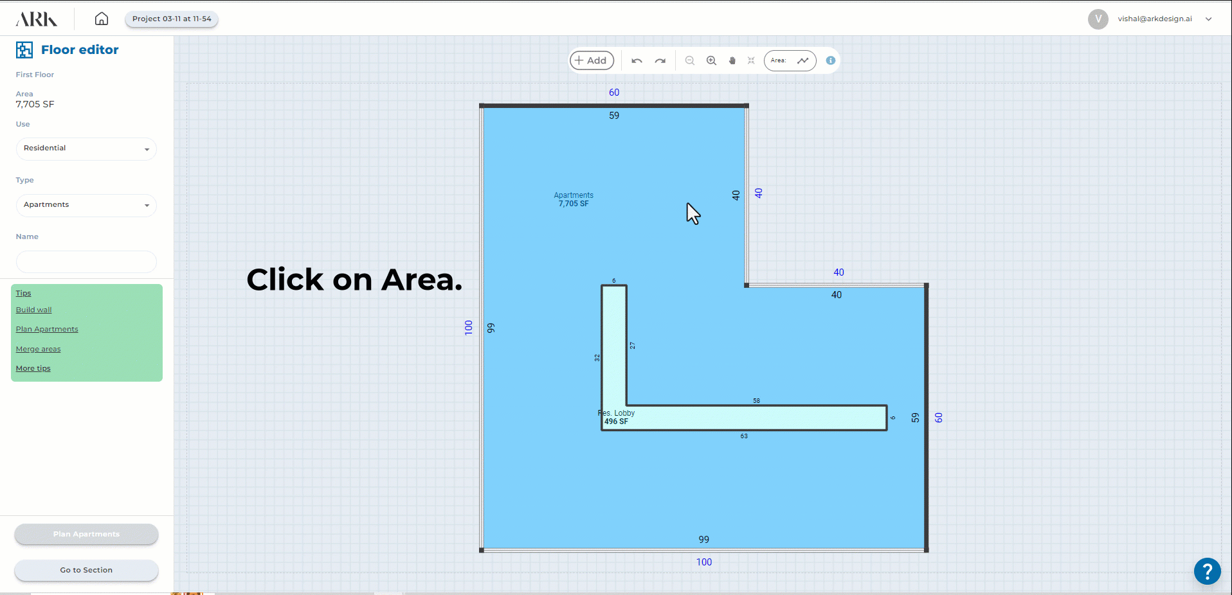This screenshot has width=1232, height=595.
Task: Open the Merge areas tip link
Action: click(x=38, y=349)
